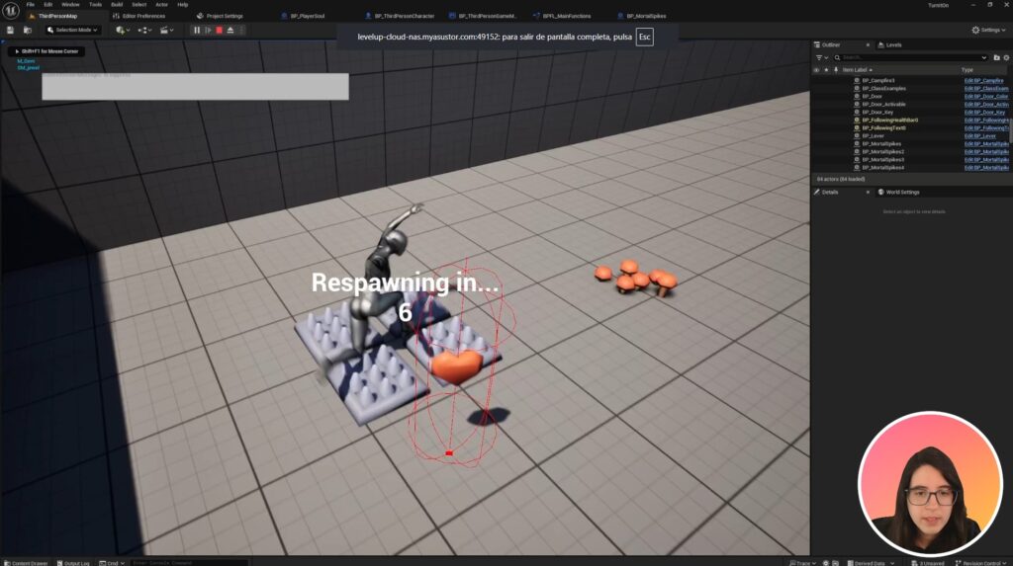
Task: Save the current level icon
Action: coord(10,30)
